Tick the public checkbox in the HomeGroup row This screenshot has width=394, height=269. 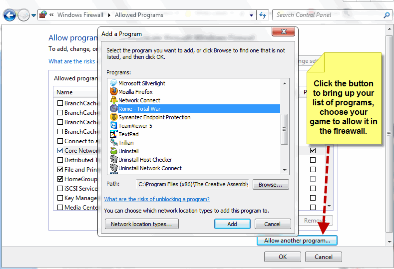tap(313, 179)
